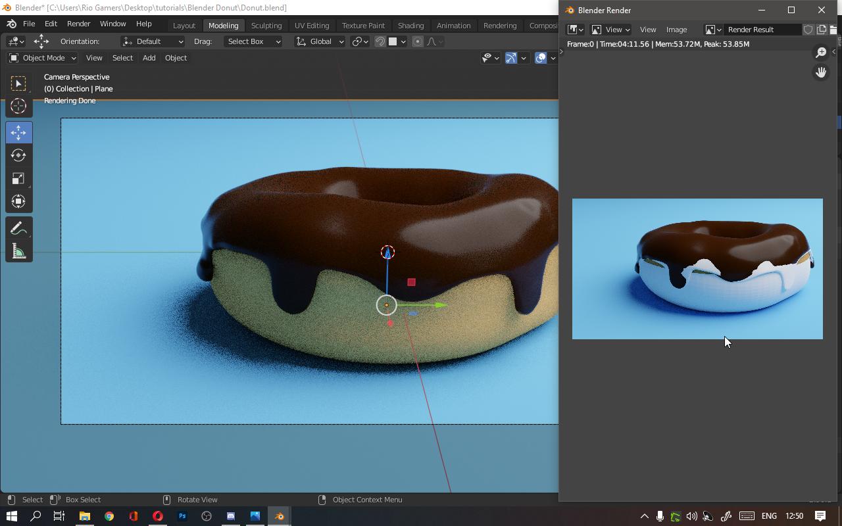
Task: Select the Scale tool in the toolbar
Action: pyautogui.click(x=18, y=178)
